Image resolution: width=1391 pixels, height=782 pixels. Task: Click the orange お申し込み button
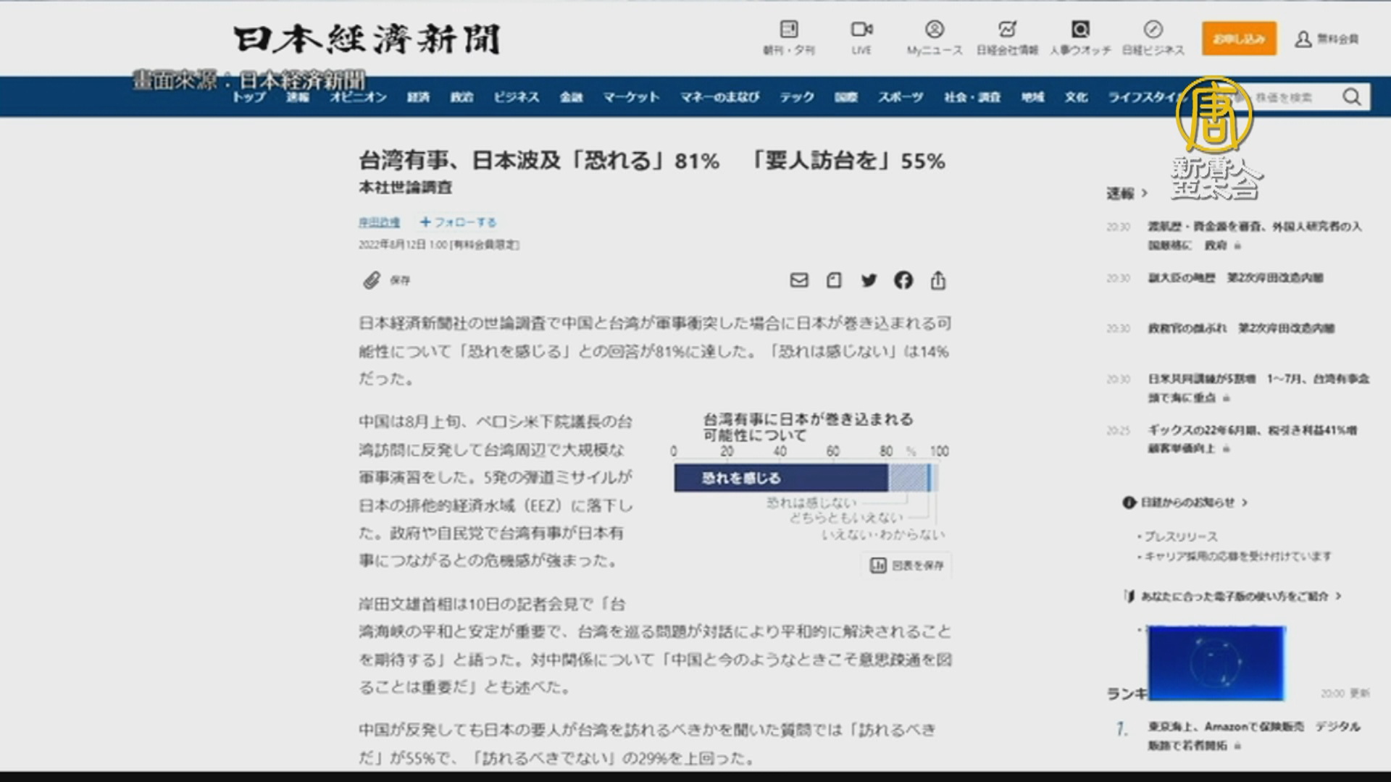point(1239,38)
